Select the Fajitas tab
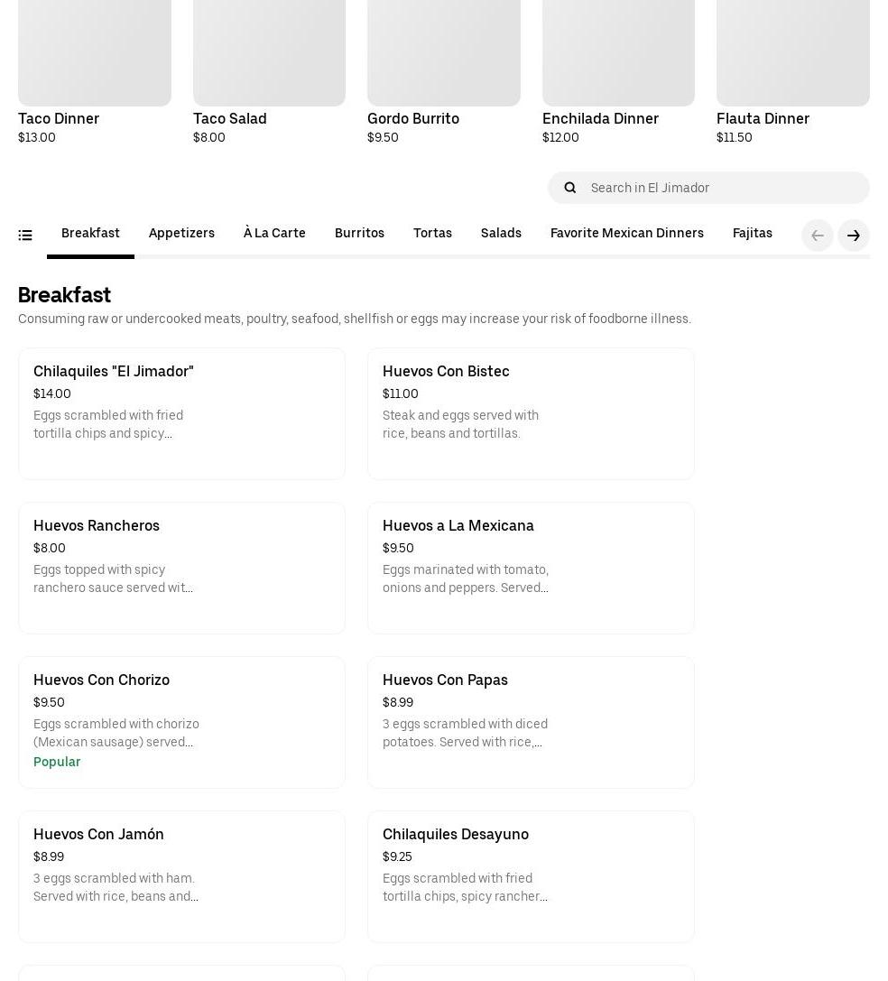This screenshot has width=888, height=981. [752, 234]
